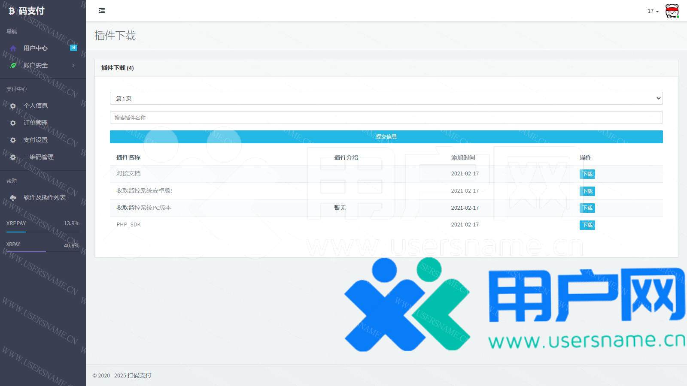Open the user avatar in top right
Image resolution: width=687 pixels, height=386 pixels.
tap(672, 11)
